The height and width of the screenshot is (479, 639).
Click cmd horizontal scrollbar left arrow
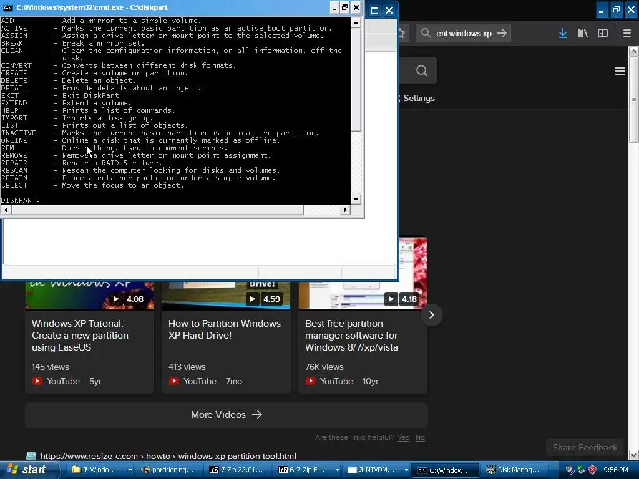6,210
